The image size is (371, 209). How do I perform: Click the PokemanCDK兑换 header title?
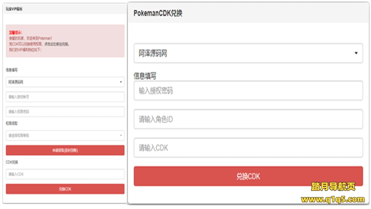158,13
